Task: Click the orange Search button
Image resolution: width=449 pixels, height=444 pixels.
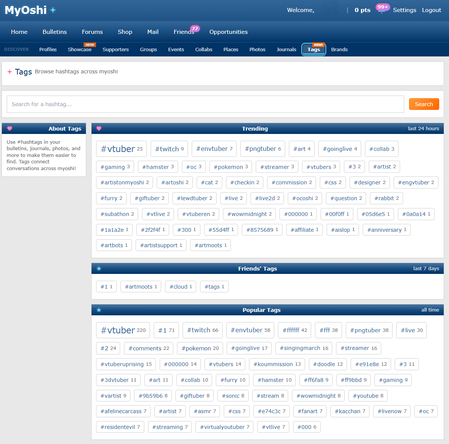Action: coord(424,104)
